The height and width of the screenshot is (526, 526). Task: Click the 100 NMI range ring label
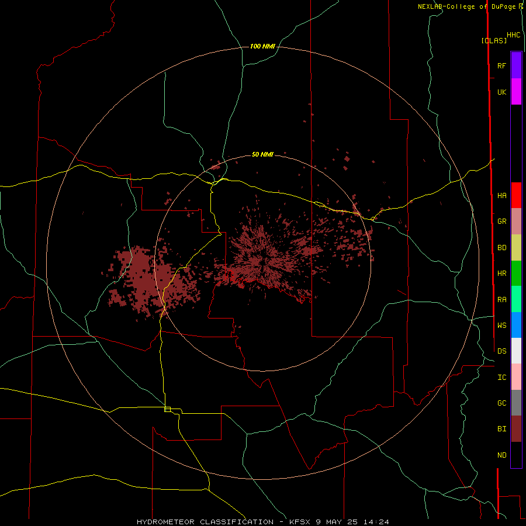click(262, 46)
